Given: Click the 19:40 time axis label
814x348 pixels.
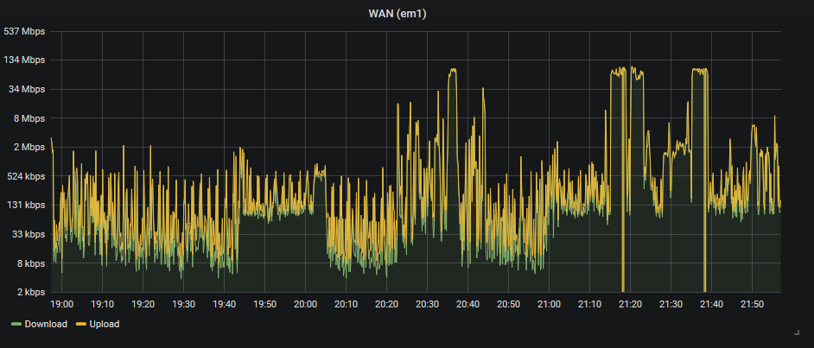Looking at the screenshot, I should click(225, 305).
